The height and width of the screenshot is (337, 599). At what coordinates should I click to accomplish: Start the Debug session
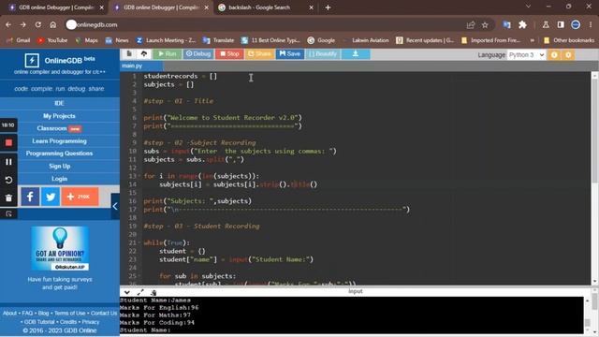tap(198, 54)
